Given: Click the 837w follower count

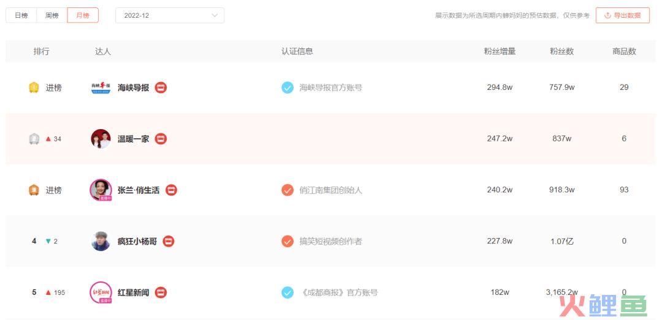Looking at the screenshot, I should 562,138.
